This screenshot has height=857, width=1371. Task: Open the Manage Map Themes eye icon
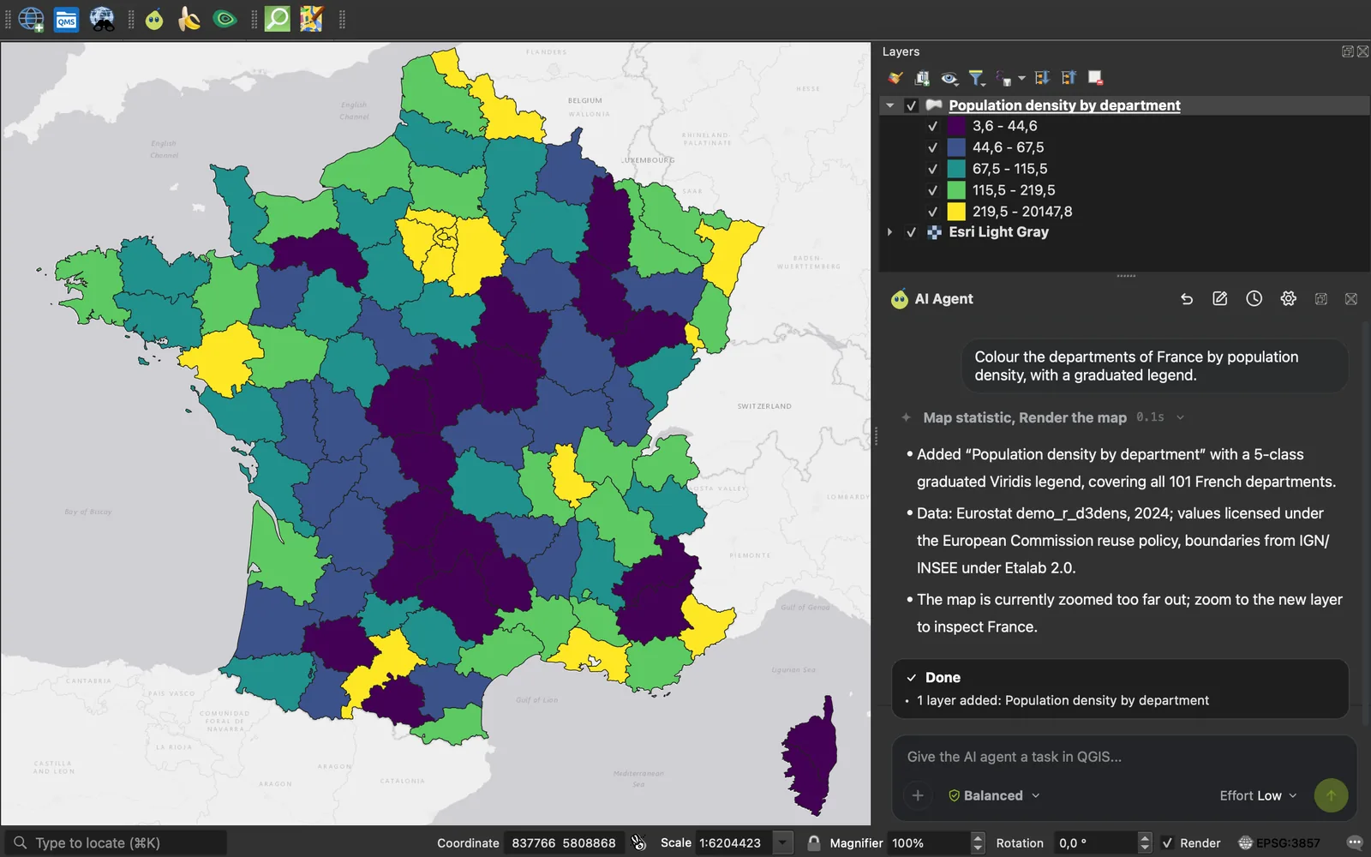(x=949, y=78)
